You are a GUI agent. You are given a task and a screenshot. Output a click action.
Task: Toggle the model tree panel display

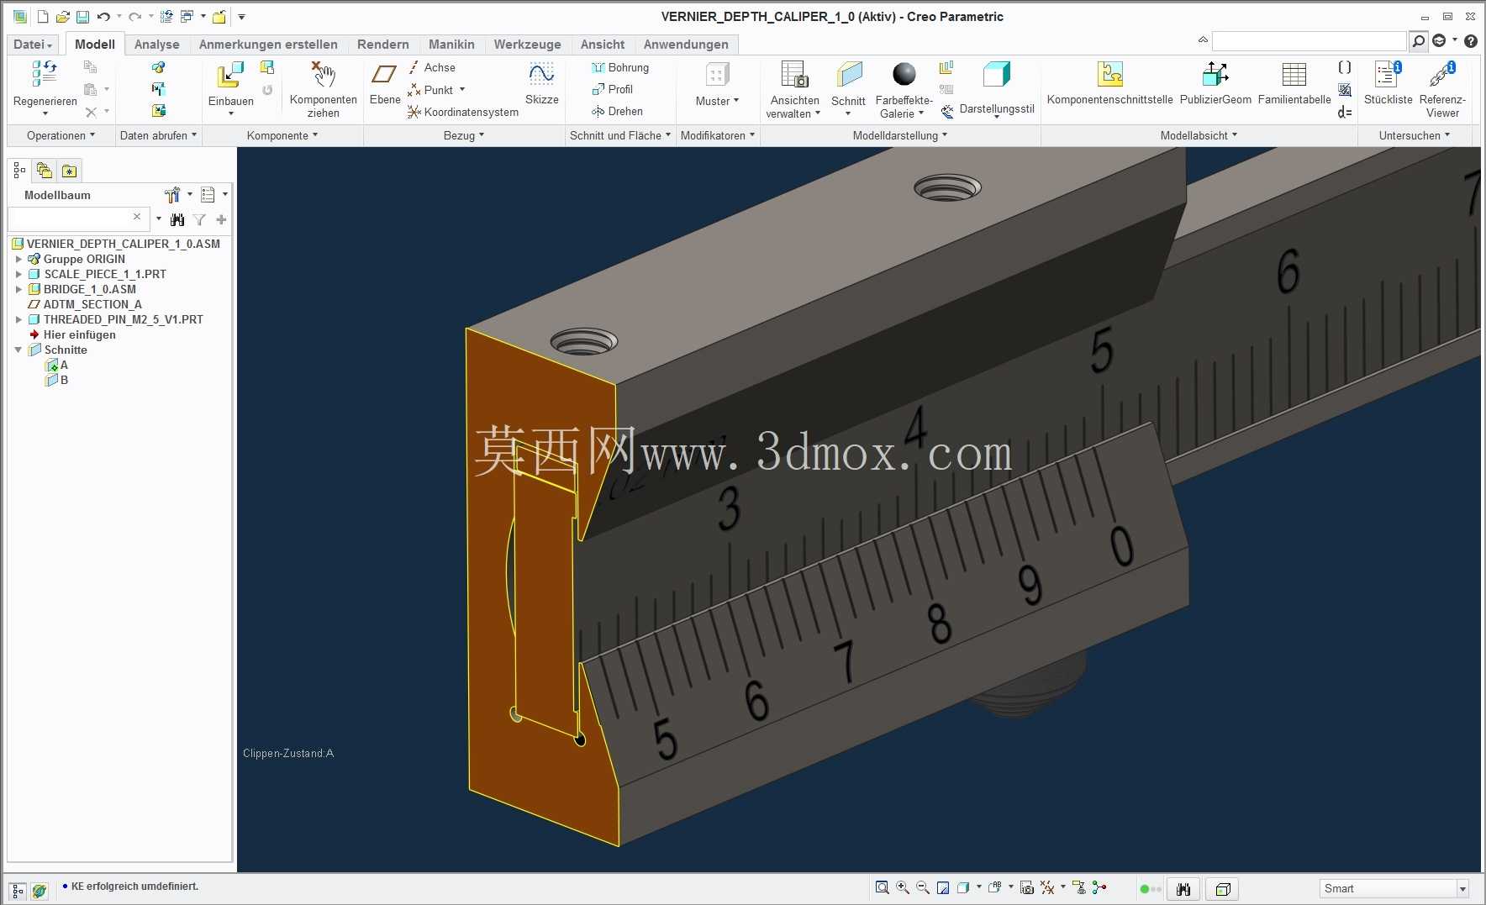18,891
